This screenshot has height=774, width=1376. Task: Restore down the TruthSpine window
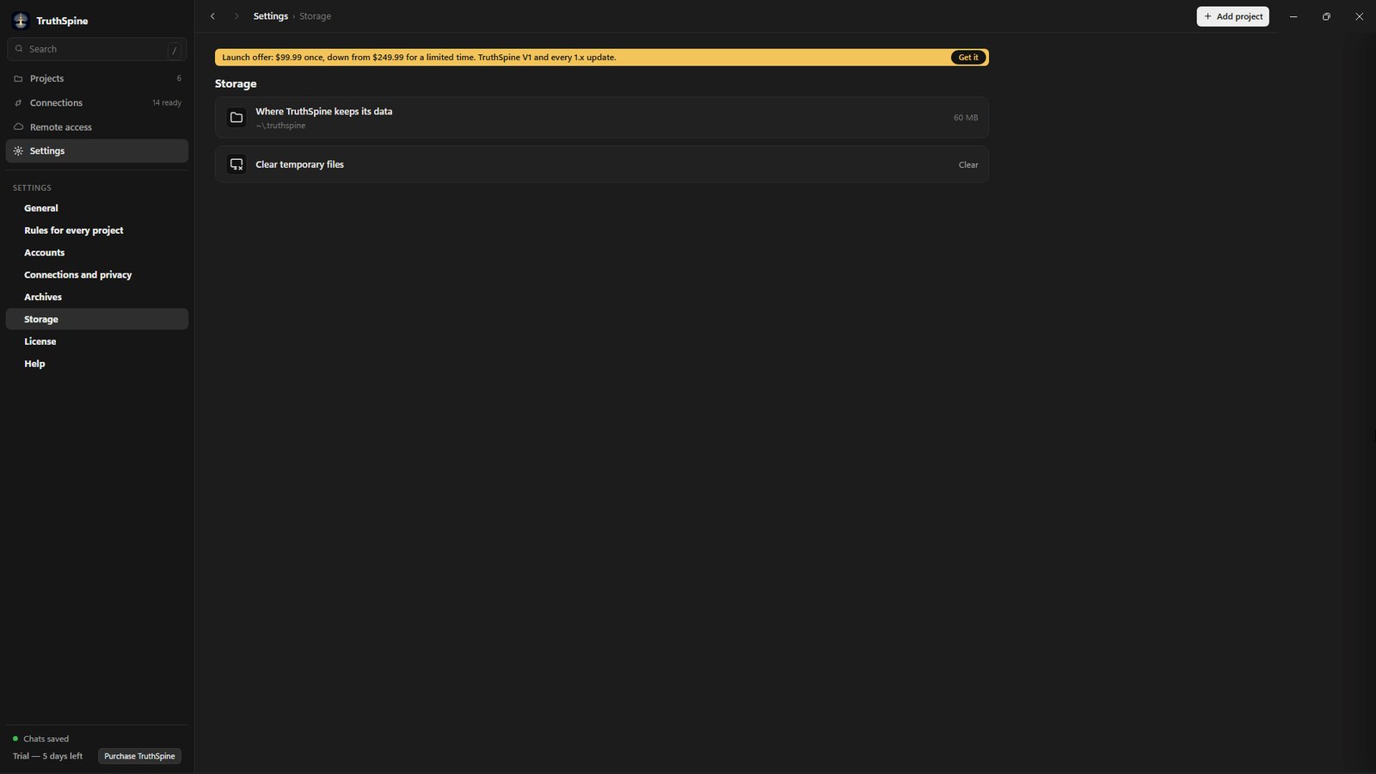[1326, 16]
